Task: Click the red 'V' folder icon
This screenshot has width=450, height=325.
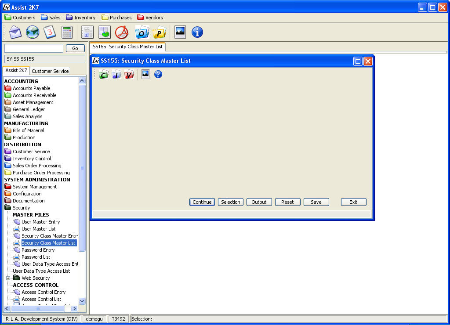Action: coord(129,75)
